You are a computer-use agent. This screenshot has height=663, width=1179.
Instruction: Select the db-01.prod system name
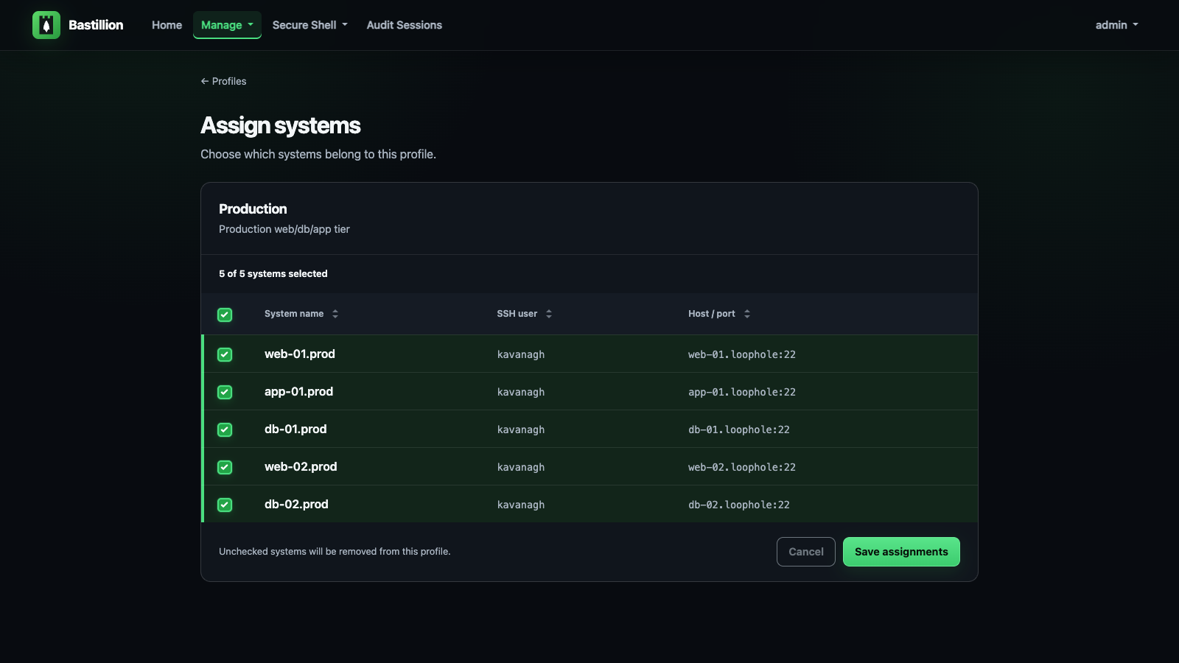click(295, 429)
